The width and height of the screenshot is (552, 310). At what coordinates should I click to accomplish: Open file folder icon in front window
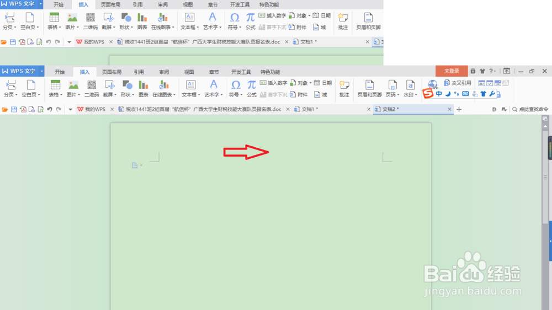[5, 109]
